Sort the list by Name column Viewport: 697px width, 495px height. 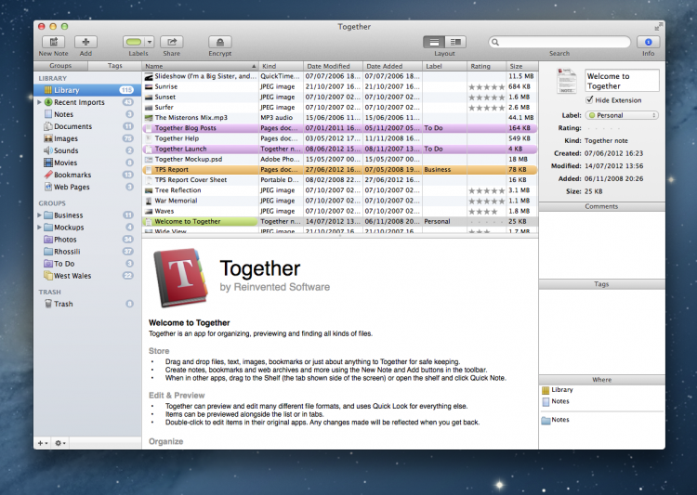pos(200,66)
